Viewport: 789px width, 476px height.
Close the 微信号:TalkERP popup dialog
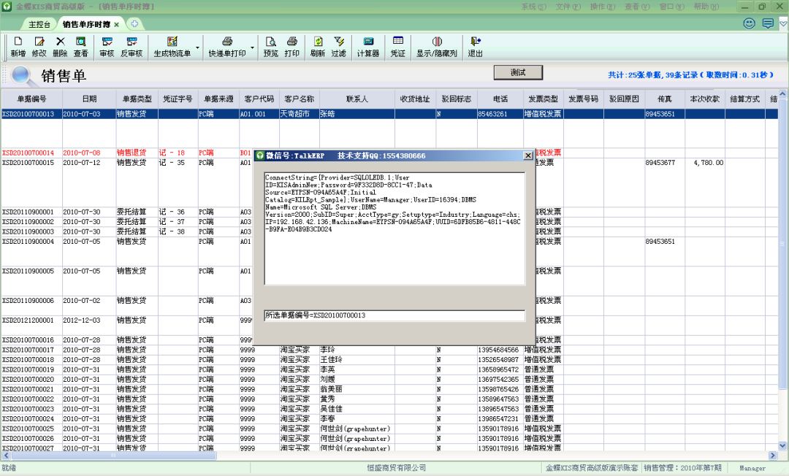point(528,156)
